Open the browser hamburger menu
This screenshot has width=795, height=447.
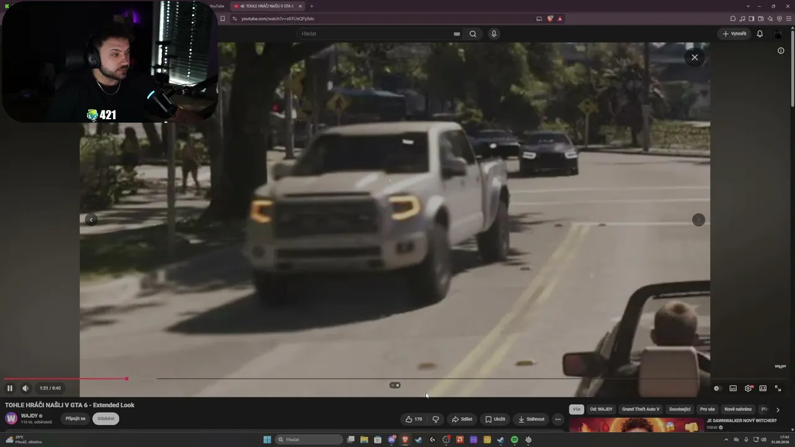789,19
